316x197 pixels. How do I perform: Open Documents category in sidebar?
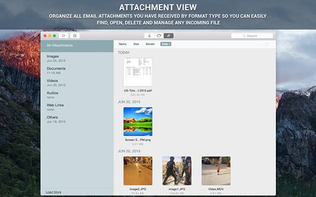pos(77,70)
